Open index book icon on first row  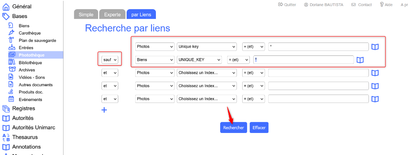tap(375, 47)
